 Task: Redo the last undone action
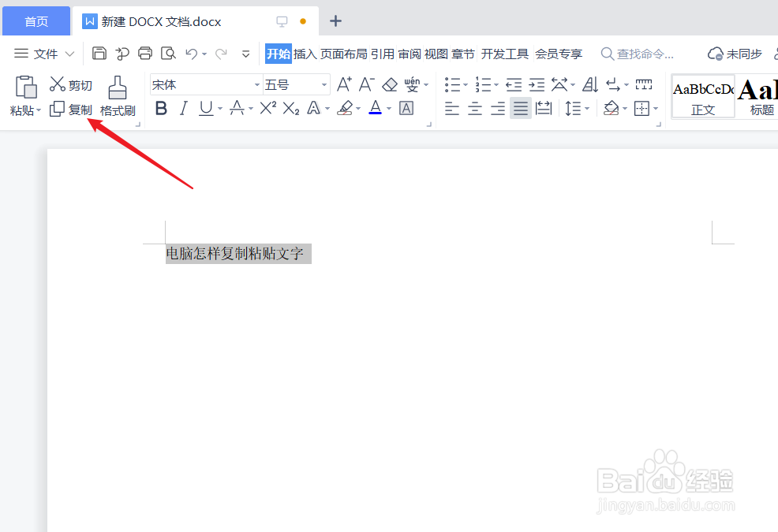click(221, 54)
